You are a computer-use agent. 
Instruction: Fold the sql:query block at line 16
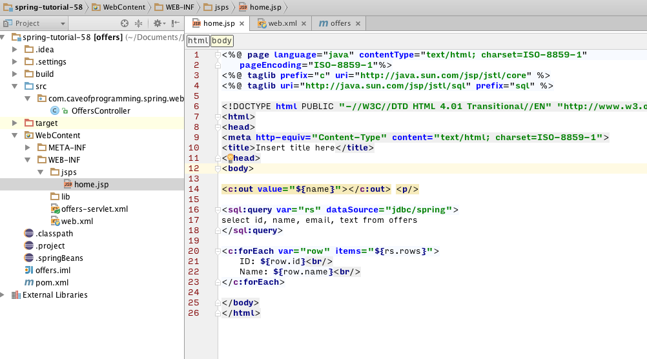tap(218, 210)
